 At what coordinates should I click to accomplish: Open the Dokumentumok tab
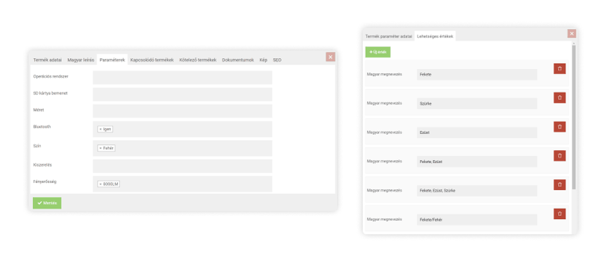237,60
